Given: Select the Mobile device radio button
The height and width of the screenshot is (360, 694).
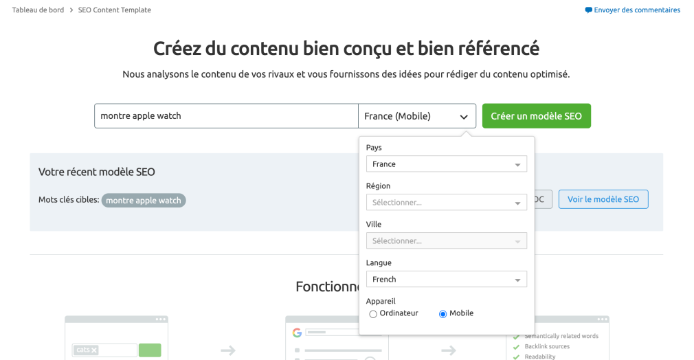Looking at the screenshot, I should click(443, 314).
